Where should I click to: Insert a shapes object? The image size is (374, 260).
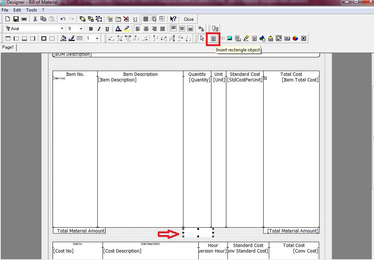[263, 38]
